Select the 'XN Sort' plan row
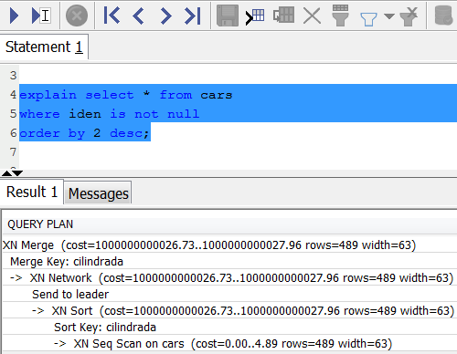457x354 pixels. pyautogui.click(x=229, y=310)
